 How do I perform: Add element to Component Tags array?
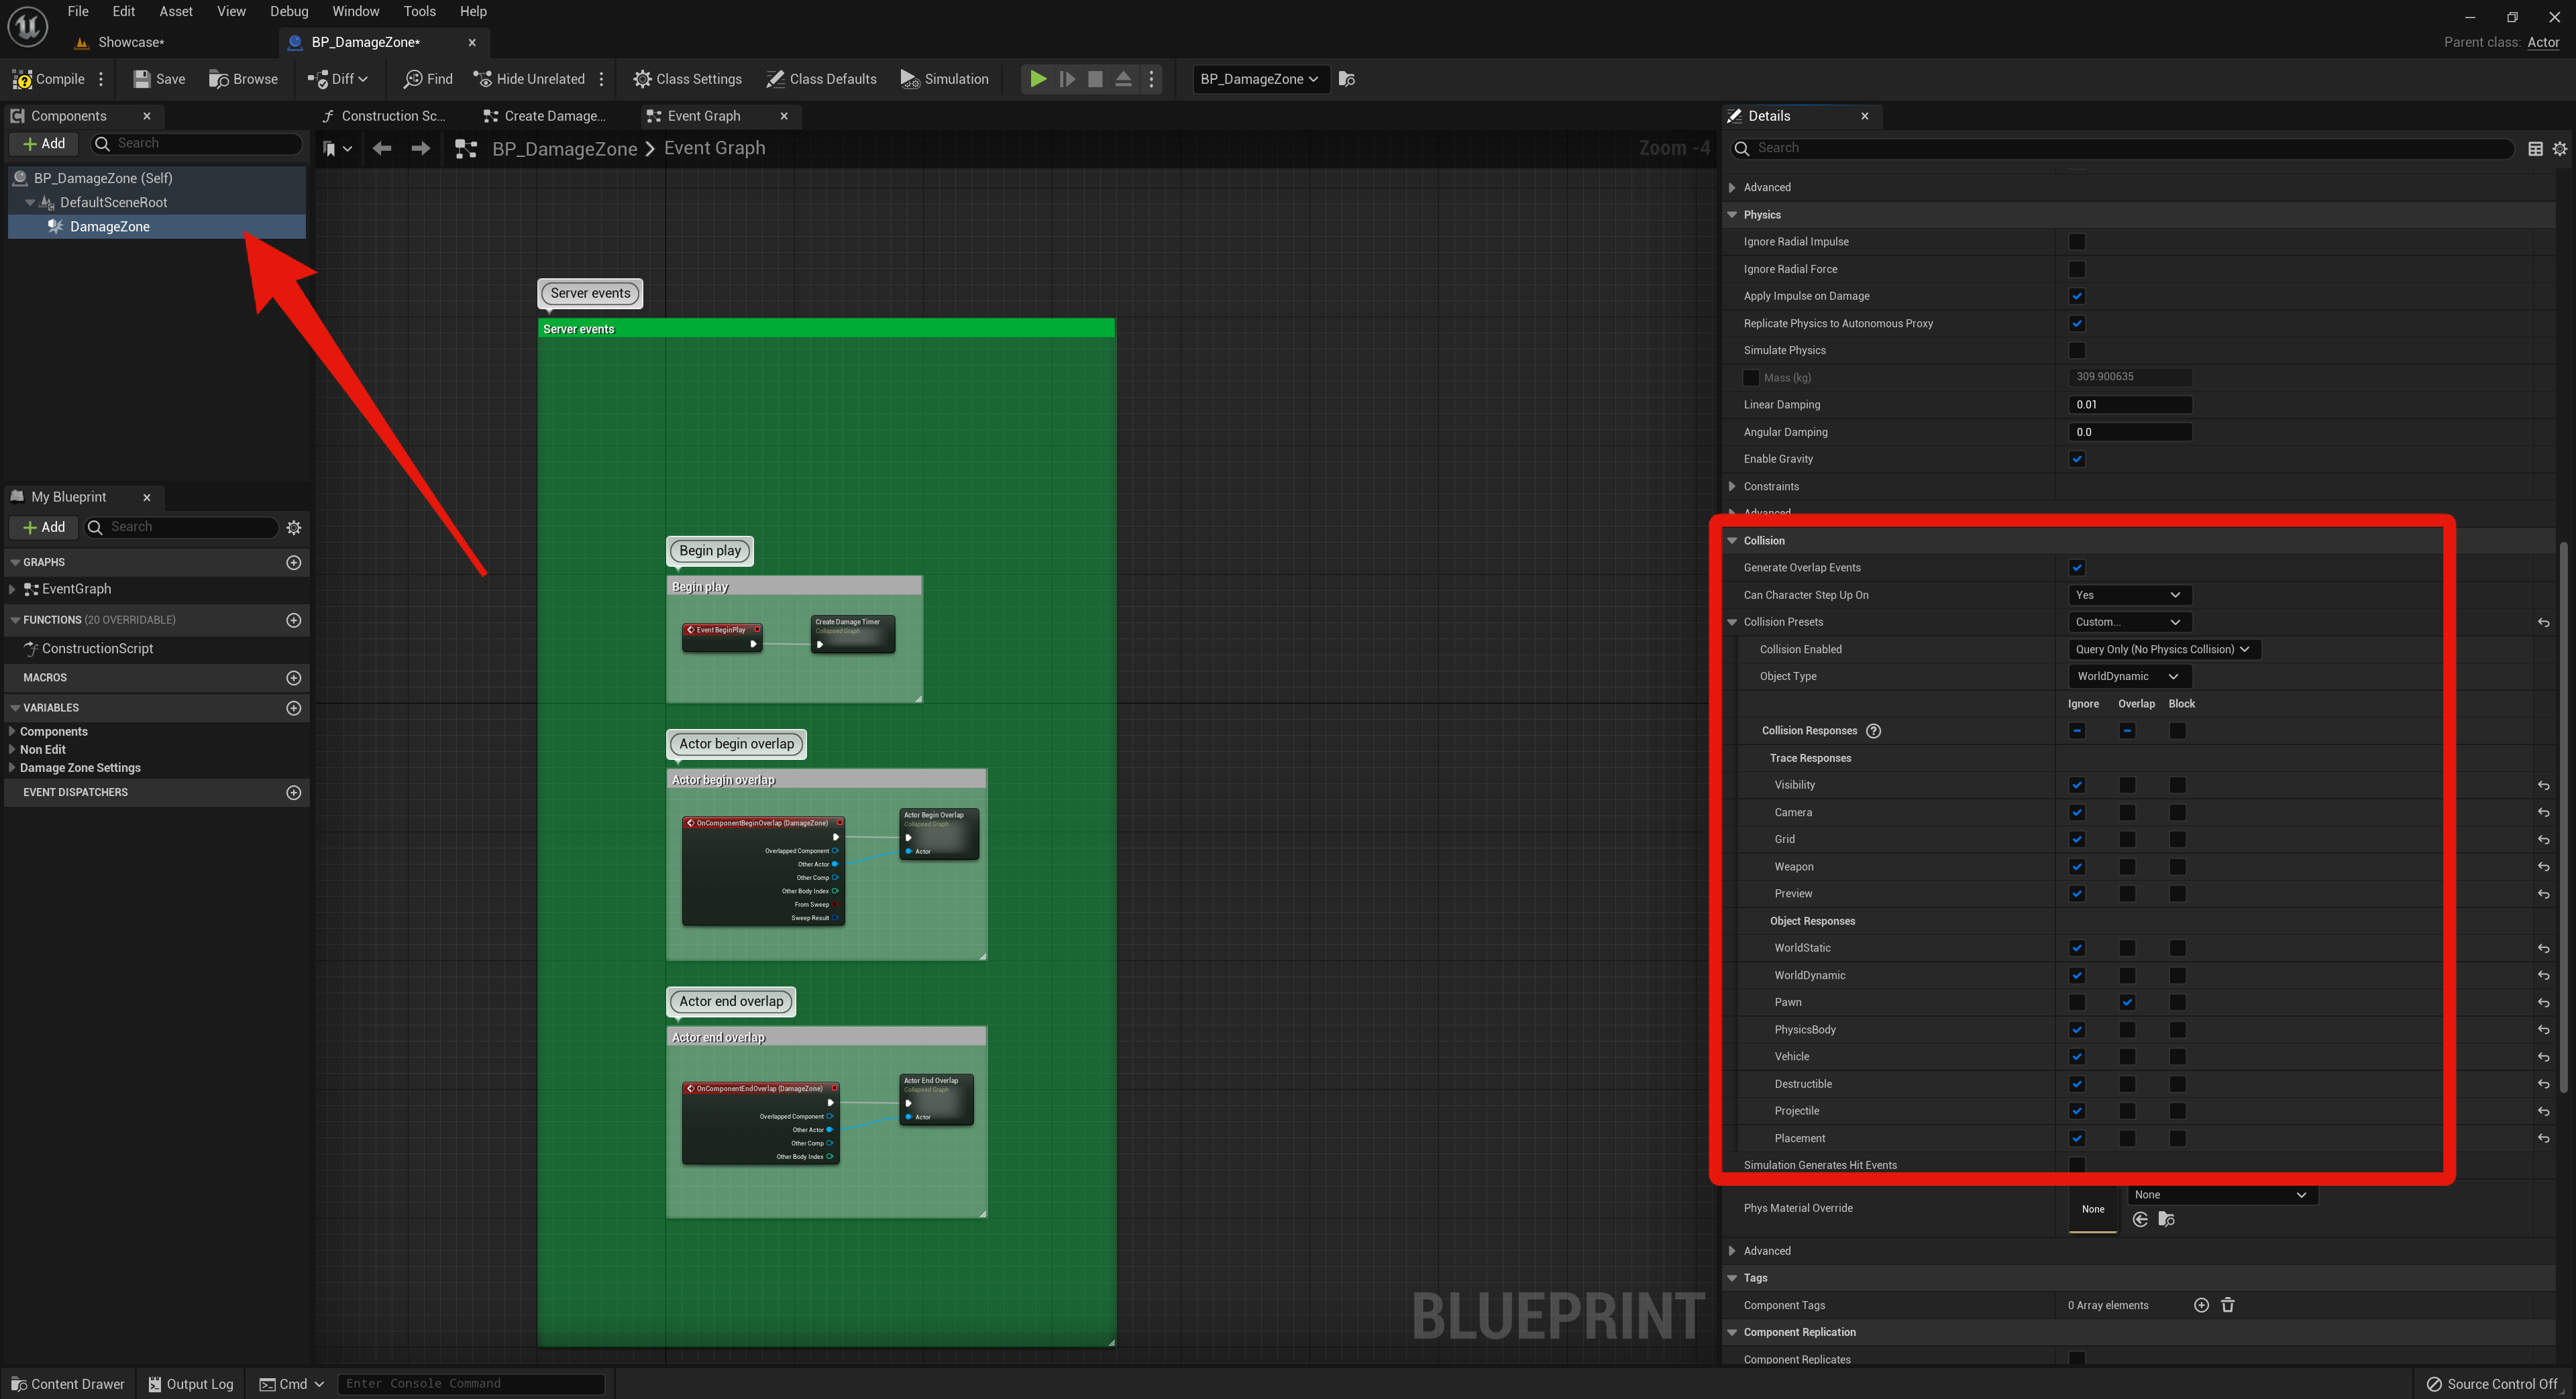coord(2200,1305)
